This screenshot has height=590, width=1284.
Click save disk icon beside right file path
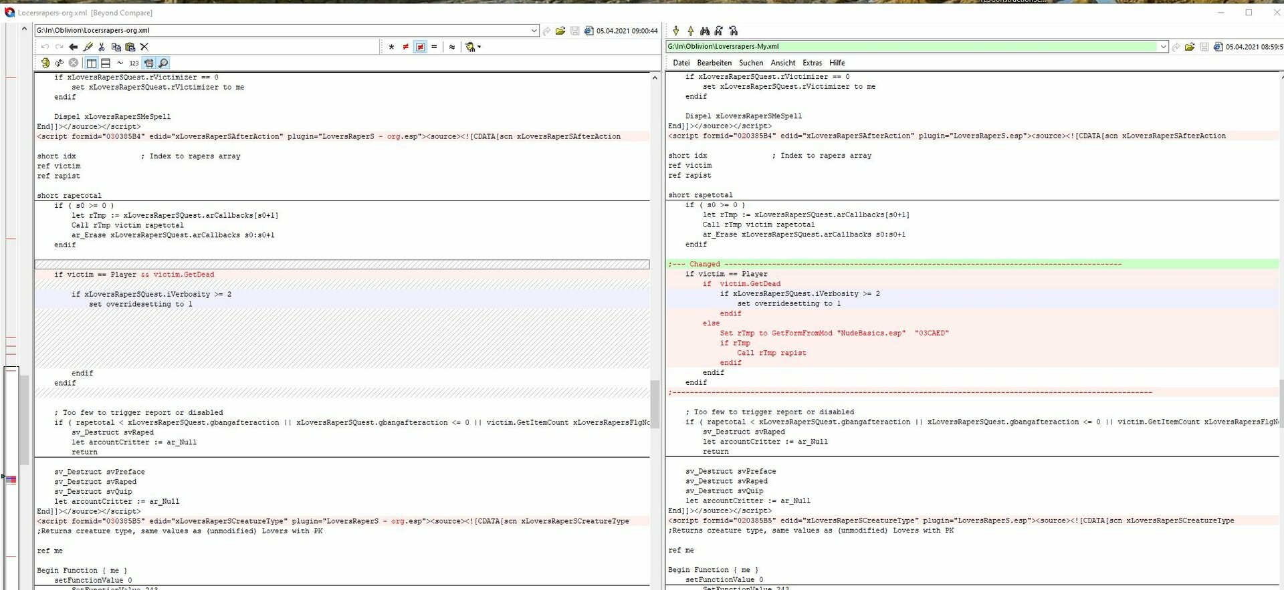pos(1204,47)
